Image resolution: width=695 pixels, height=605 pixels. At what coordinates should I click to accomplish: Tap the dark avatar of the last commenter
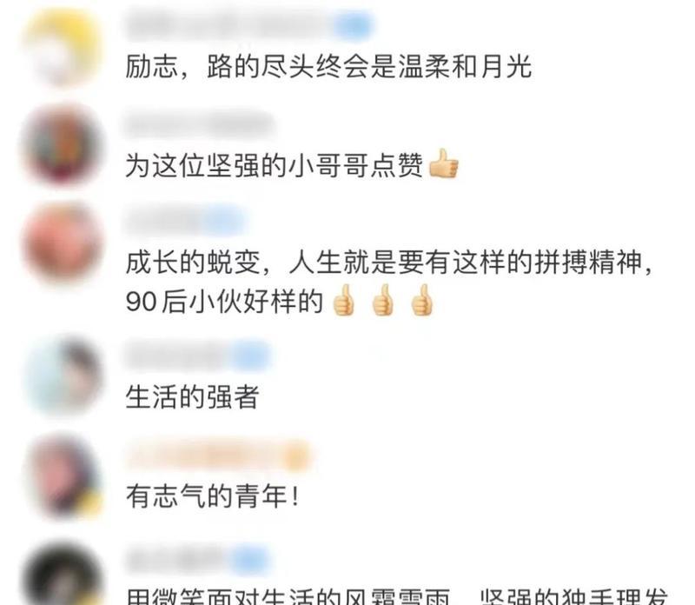(62, 575)
